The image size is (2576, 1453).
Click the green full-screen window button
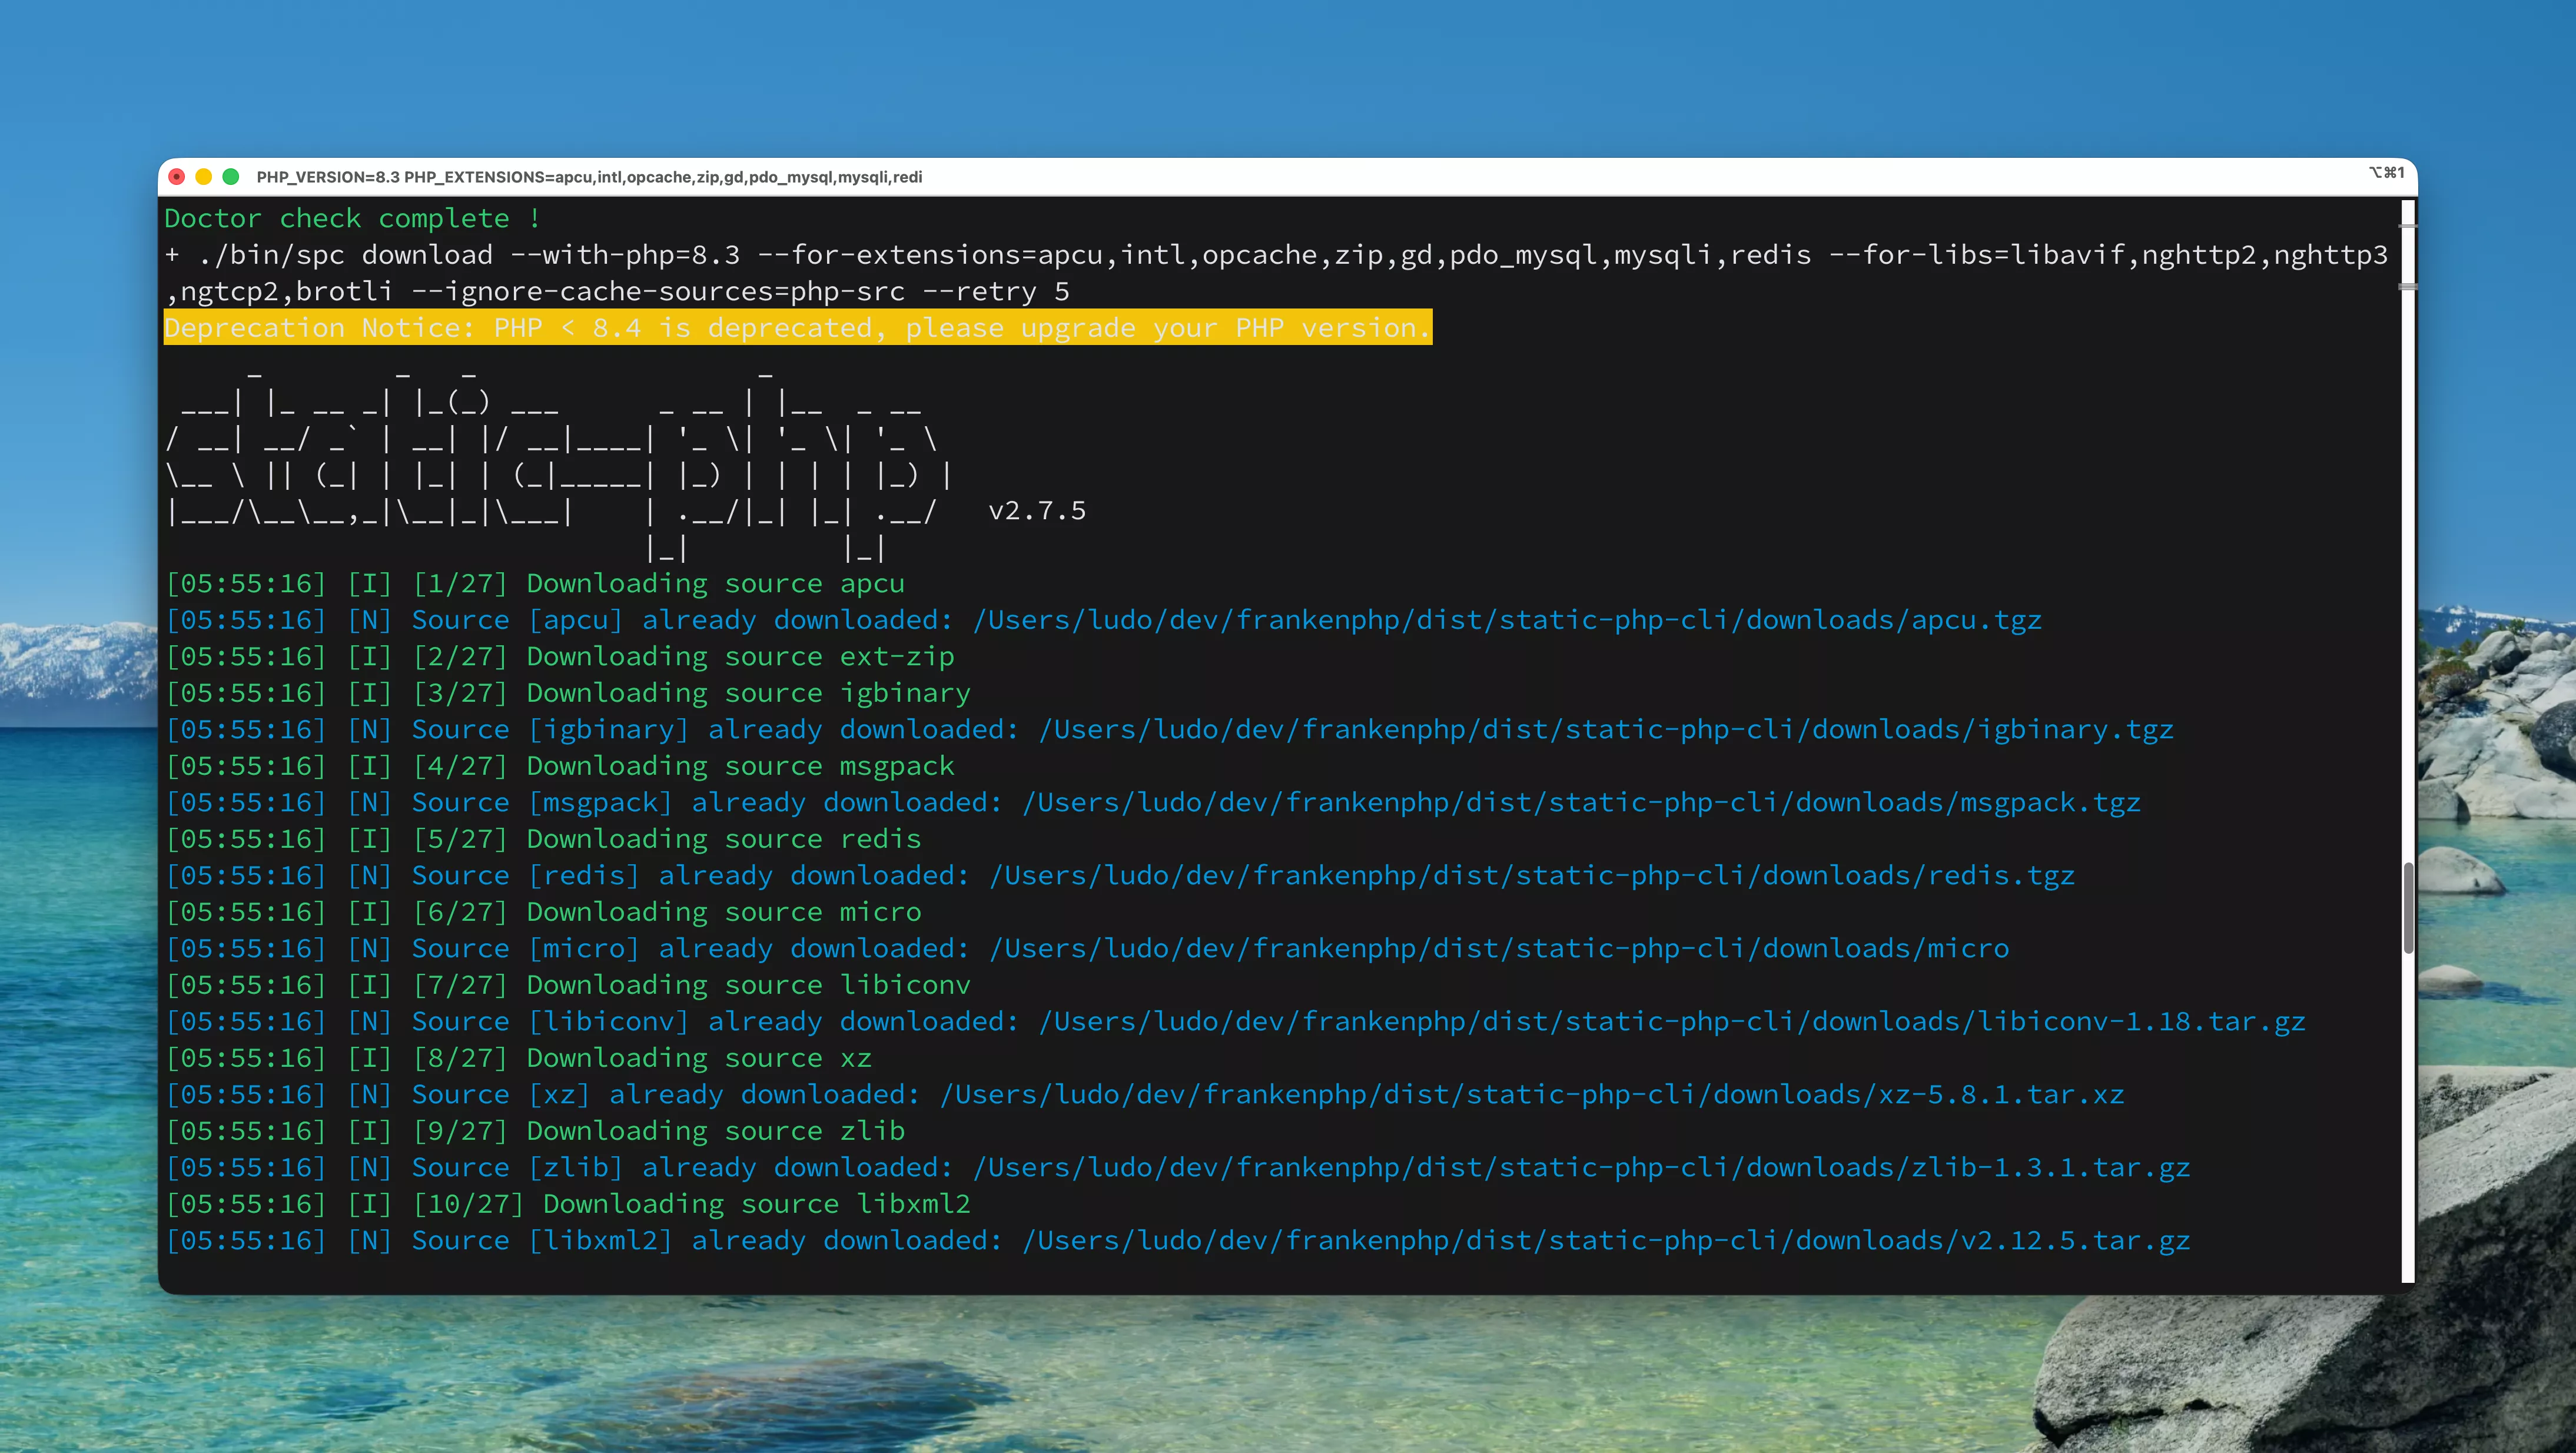point(231,177)
